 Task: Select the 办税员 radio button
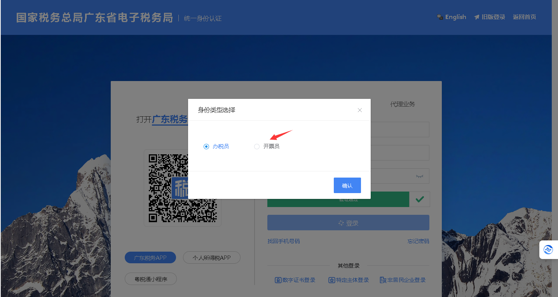point(206,147)
